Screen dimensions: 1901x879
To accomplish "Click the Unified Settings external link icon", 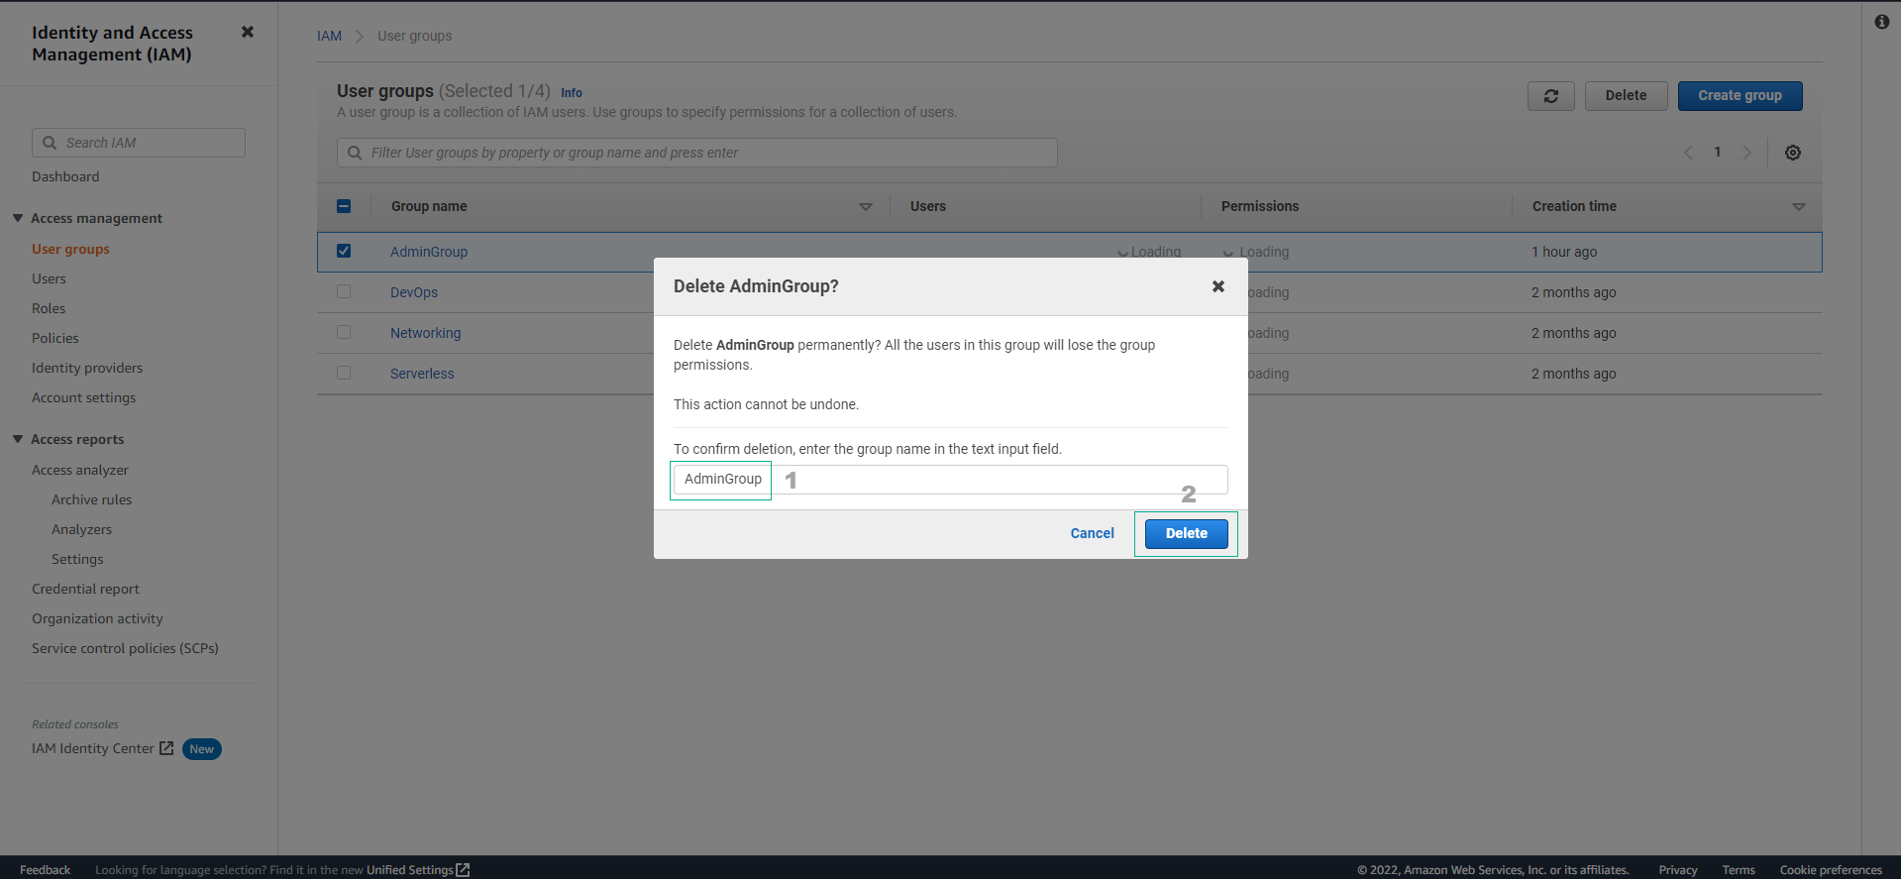I will pyautogui.click(x=463, y=870).
